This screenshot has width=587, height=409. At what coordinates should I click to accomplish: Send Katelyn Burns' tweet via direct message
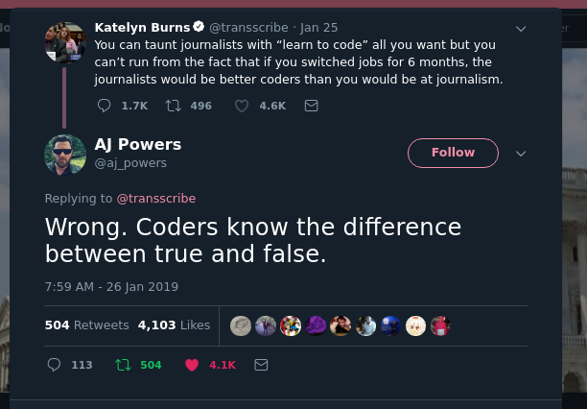[x=311, y=106]
